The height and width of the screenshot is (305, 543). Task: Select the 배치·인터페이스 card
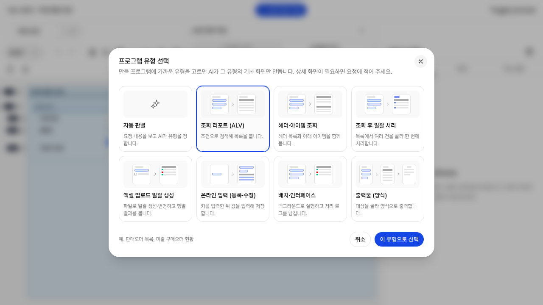[x=310, y=189]
